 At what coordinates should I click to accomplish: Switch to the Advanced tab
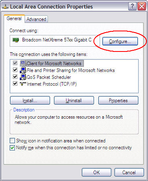coord(36,19)
